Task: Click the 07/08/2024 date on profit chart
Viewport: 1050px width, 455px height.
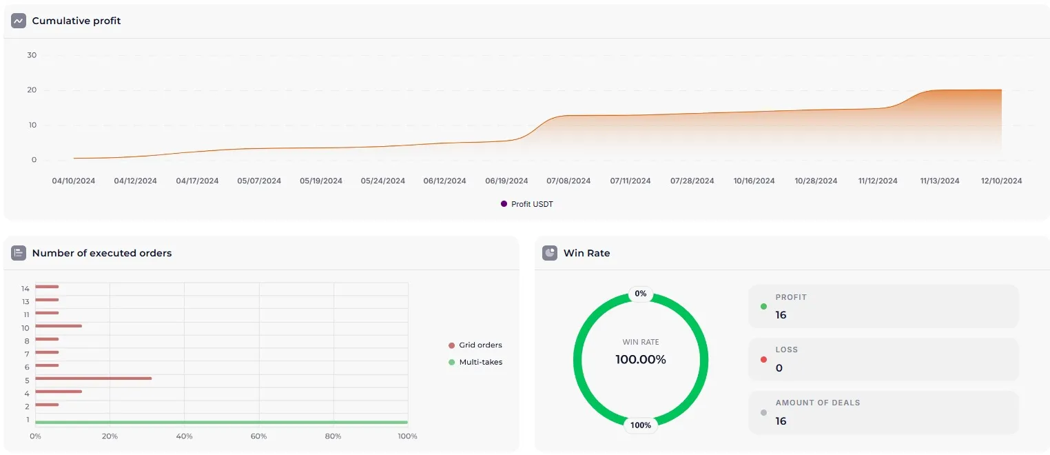Action: (568, 181)
